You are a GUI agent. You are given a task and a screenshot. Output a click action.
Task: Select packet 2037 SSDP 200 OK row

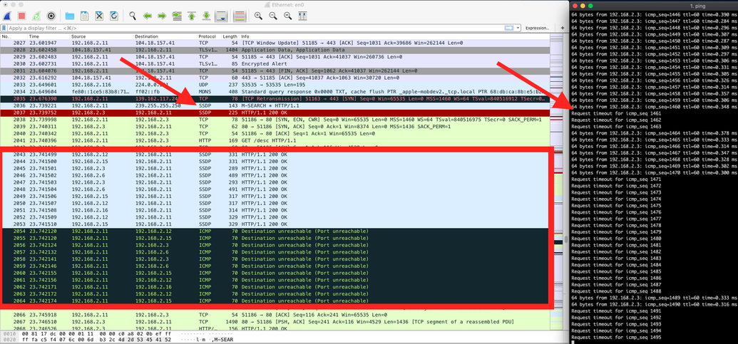275,113
